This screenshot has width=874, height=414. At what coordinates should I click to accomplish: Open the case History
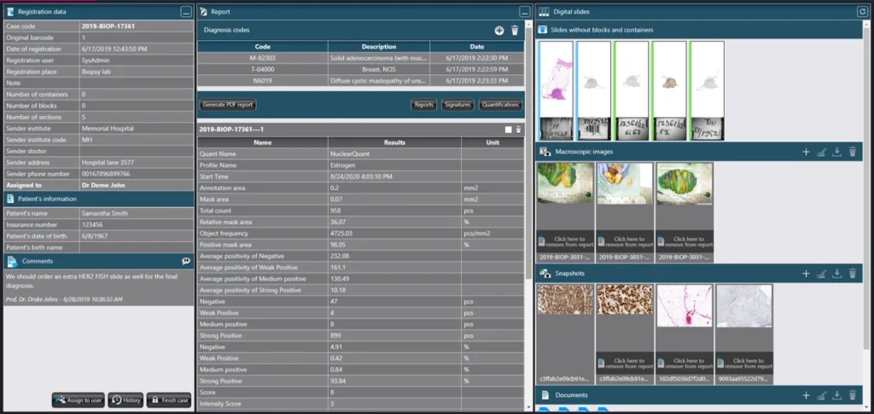tap(125, 400)
